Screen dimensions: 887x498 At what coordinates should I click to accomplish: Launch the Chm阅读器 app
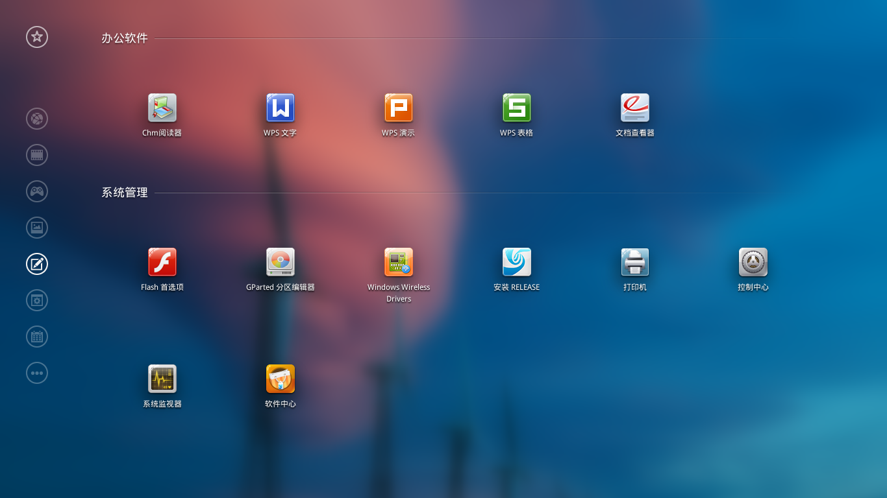[x=162, y=115]
